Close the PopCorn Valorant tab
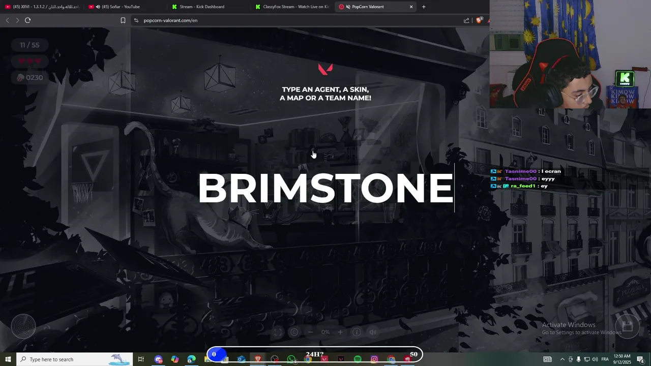651x366 pixels. [x=411, y=7]
